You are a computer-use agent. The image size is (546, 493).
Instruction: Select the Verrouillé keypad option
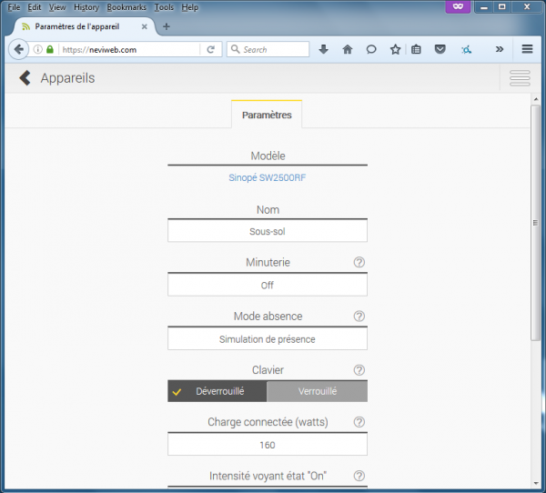point(318,391)
